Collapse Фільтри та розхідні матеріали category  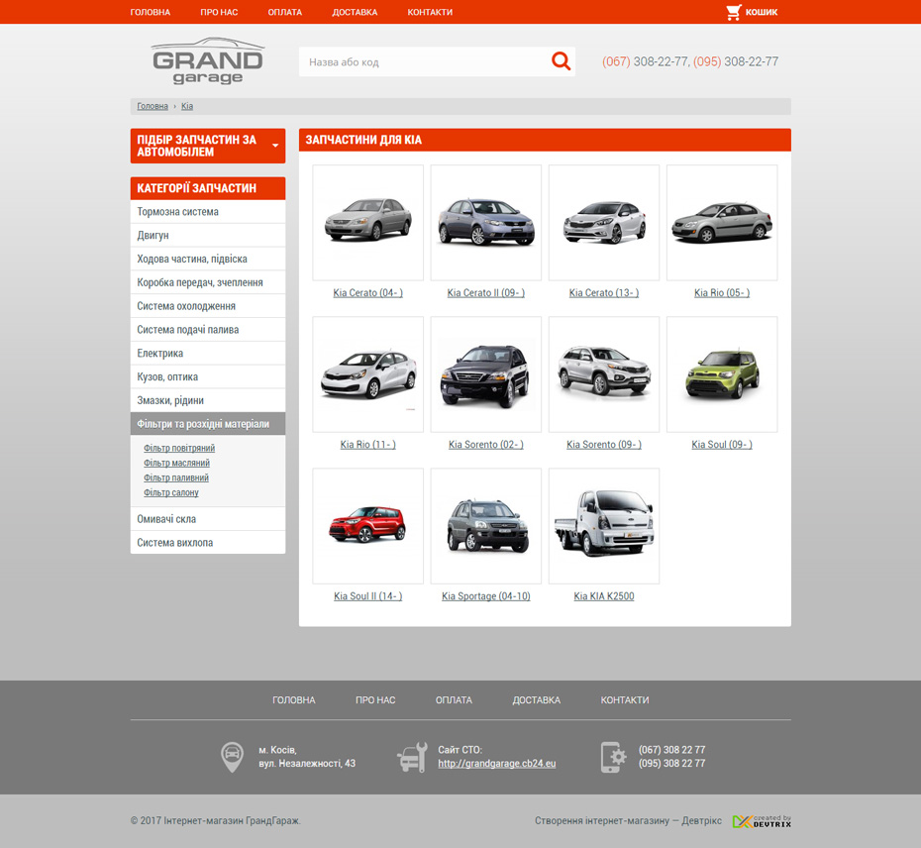coord(208,424)
